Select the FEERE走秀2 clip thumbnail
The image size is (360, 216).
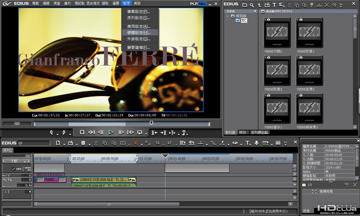(309, 71)
